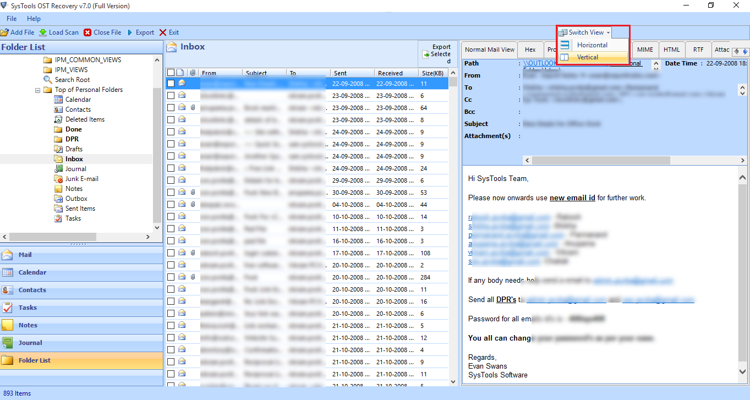Image resolution: width=750 pixels, height=400 pixels.
Task: Tick the select-all checkbox in list header
Action: click(x=171, y=73)
